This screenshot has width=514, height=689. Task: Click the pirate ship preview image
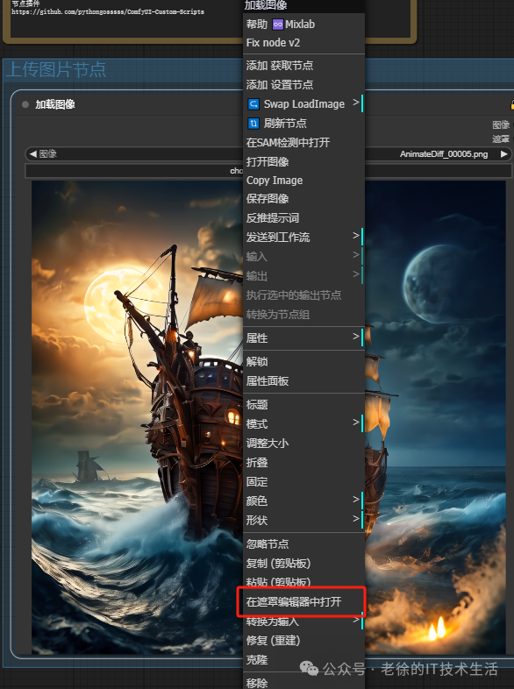click(x=137, y=417)
